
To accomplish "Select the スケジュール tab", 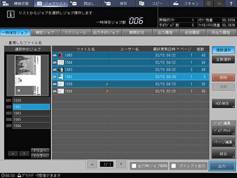I will pos(76,33).
